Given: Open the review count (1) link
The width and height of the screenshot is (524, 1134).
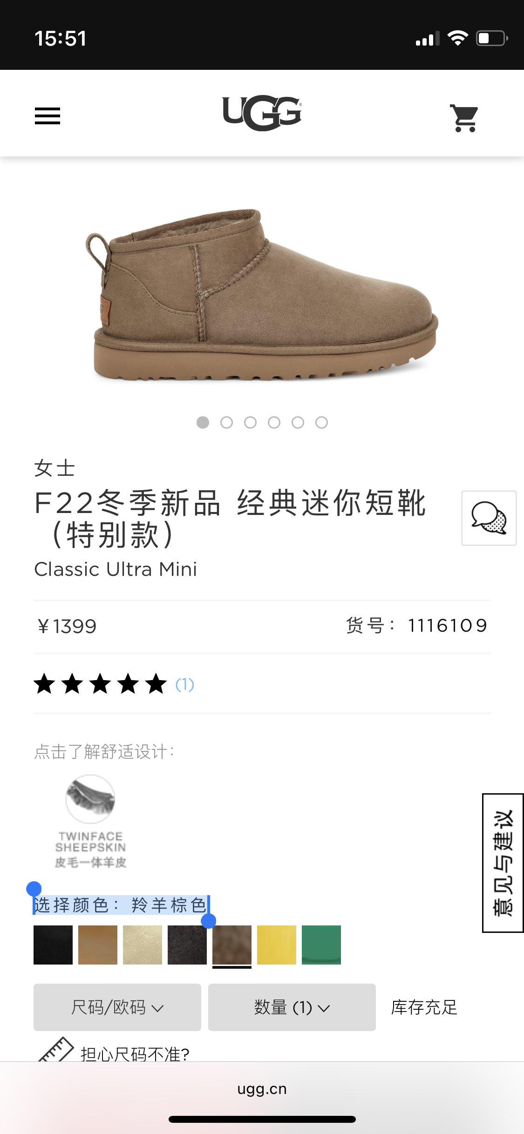Looking at the screenshot, I should pyautogui.click(x=184, y=685).
